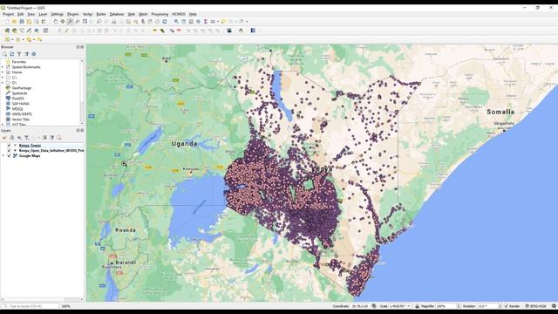Click the Add Group icon in Layers panel
Screen dimensions: 558x314
click(x=11, y=138)
